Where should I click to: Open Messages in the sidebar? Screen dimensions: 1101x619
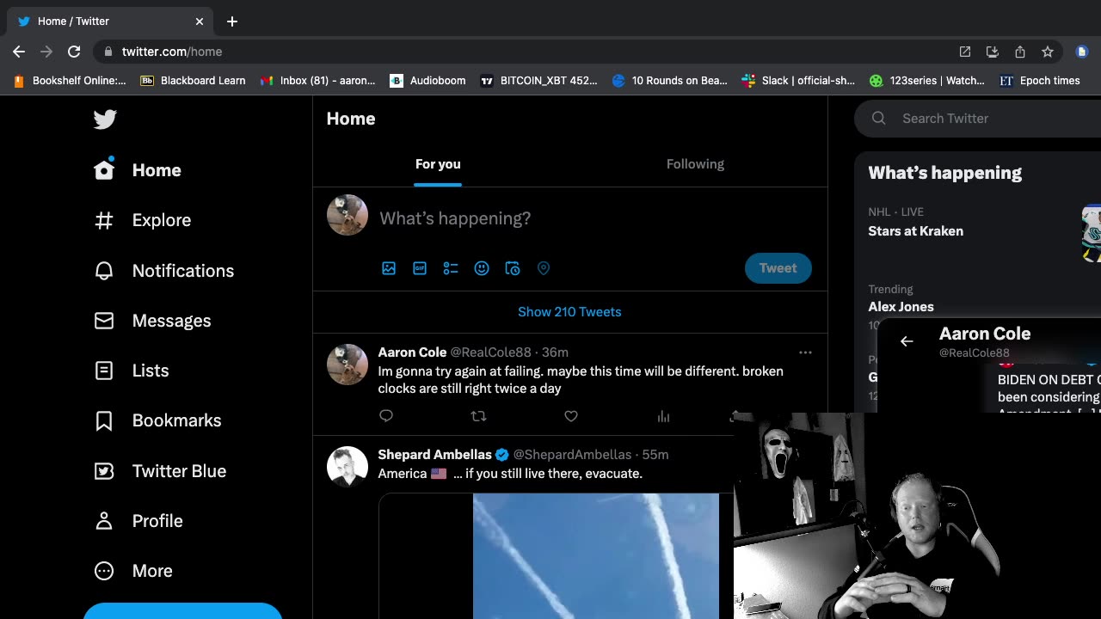click(152, 321)
